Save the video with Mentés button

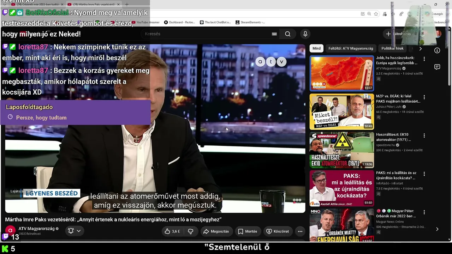[x=248, y=231]
